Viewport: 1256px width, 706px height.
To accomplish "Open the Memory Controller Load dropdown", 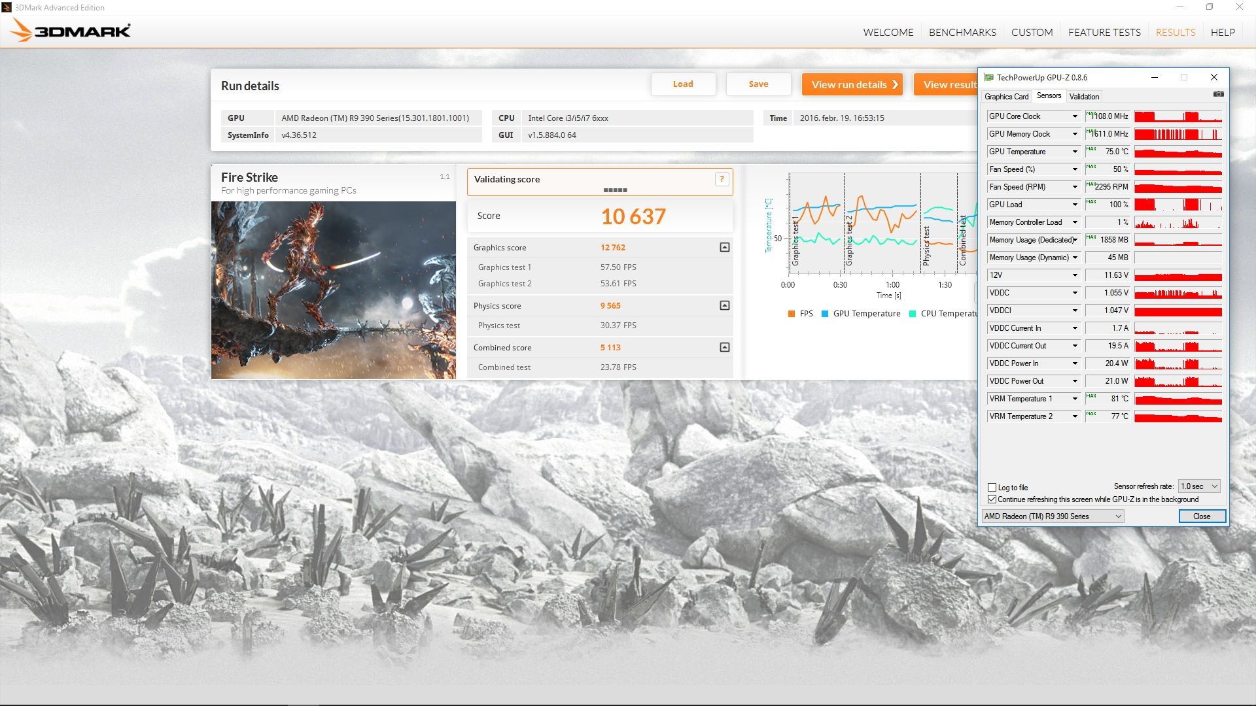I will 1074,222.
